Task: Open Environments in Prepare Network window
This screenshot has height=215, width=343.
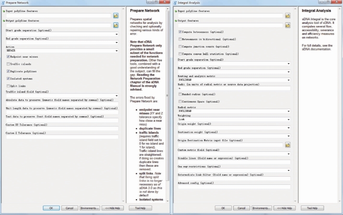Action: click(90, 208)
